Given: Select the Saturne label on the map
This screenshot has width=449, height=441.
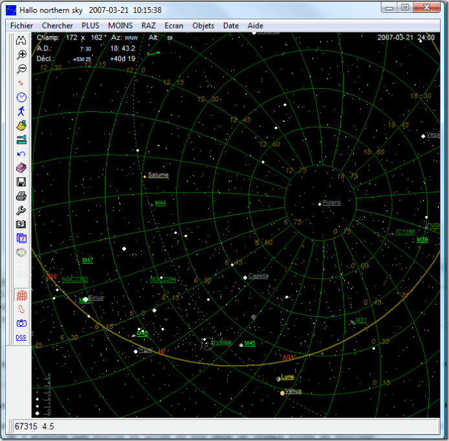Looking at the screenshot, I should click(x=158, y=175).
